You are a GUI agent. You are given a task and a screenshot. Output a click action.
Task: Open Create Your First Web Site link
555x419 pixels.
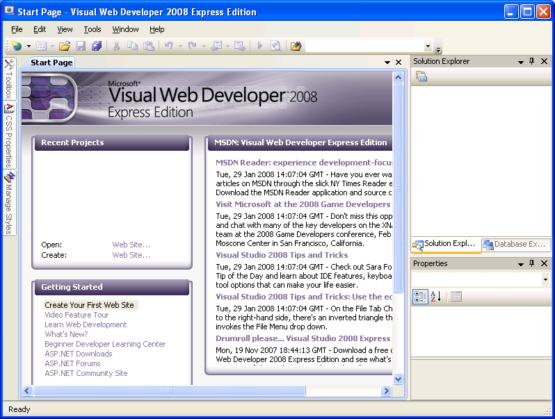(x=89, y=305)
